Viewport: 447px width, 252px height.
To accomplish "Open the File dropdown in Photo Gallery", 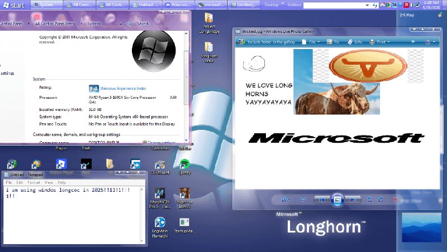I will 311,42.
